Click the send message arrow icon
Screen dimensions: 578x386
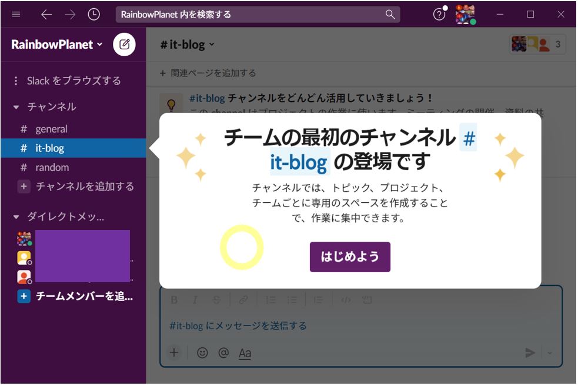click(x=530, y=353)
